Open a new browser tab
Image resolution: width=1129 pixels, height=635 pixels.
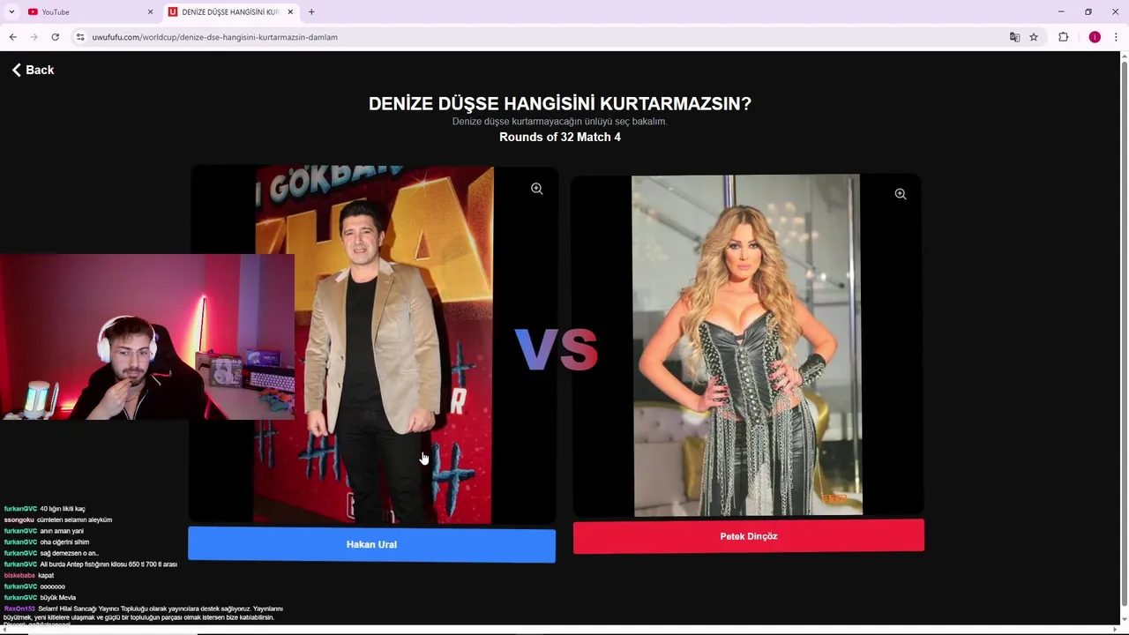tap(311, 11)
